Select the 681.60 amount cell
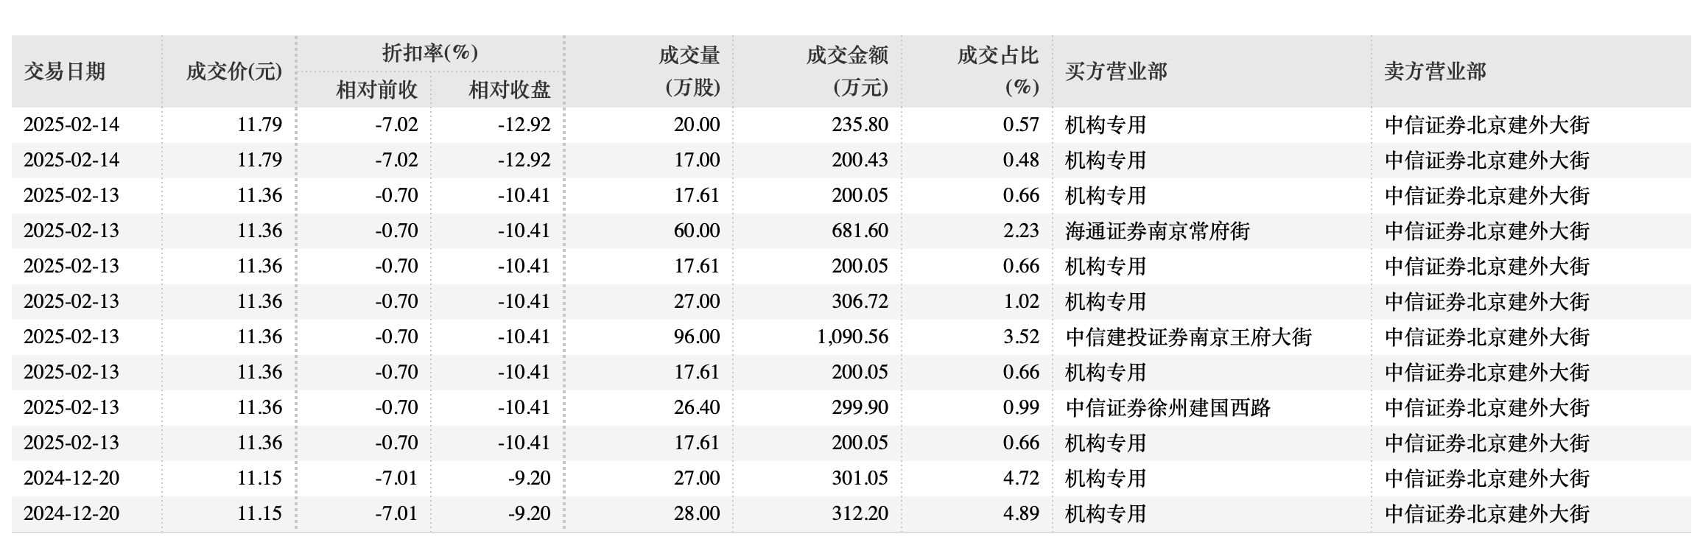This screenshot has width=1703, height=545. pos(860,231)
